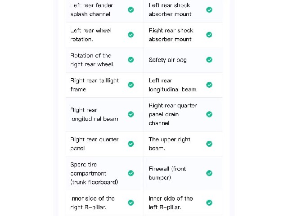Click check for Right rear quarter panel drain channel

[x=209, y=114]
